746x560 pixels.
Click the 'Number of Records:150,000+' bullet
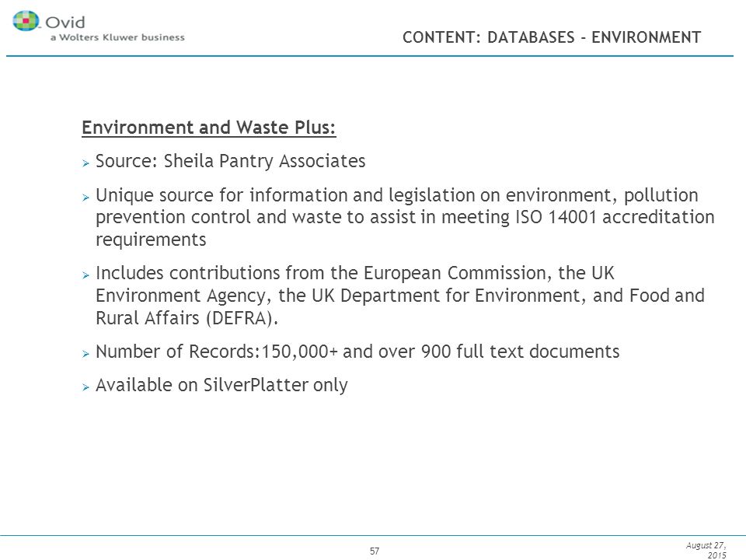click(x=357, y=352)
